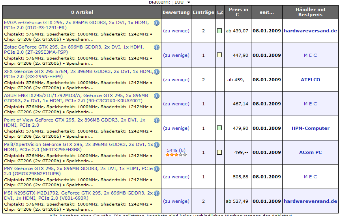Click yellow availability box in Zotac row

219,55
